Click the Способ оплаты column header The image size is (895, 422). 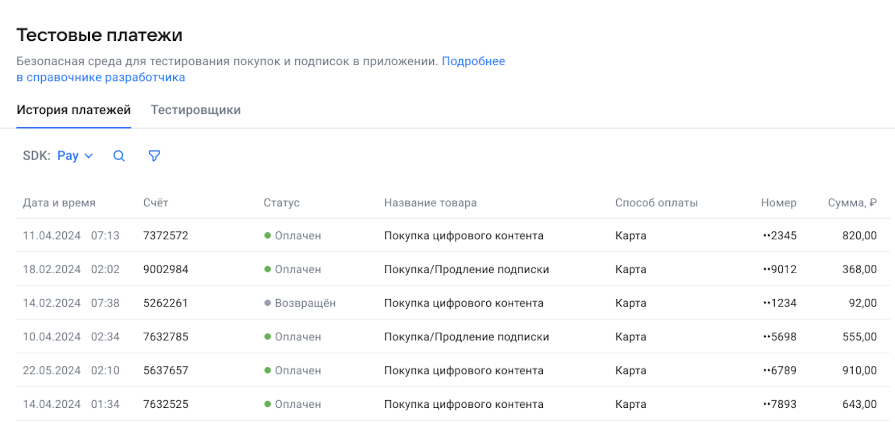(x=656, y=203)
